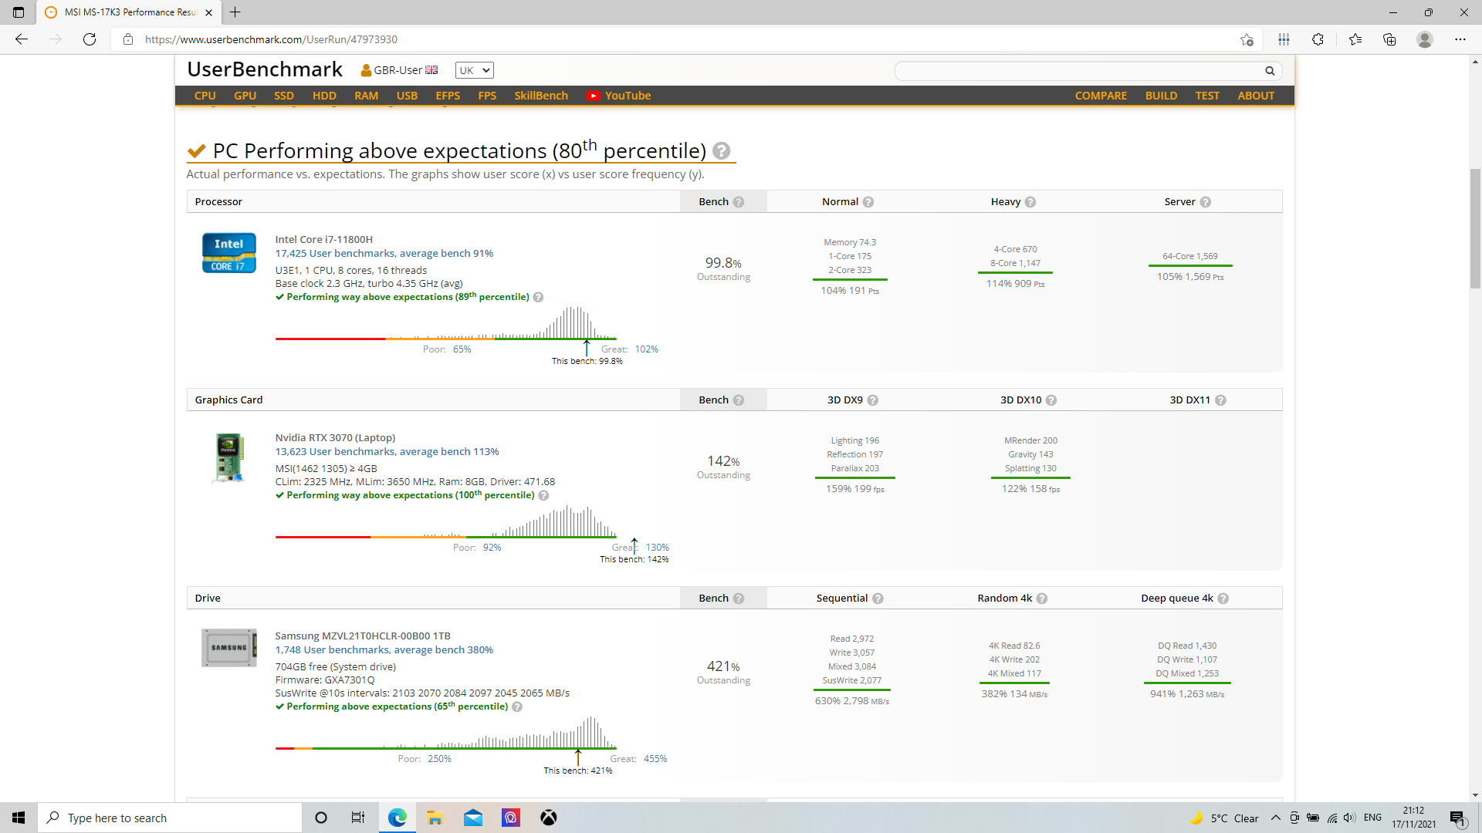Open browser Settings and more menu

click(x=1460, y=39)
